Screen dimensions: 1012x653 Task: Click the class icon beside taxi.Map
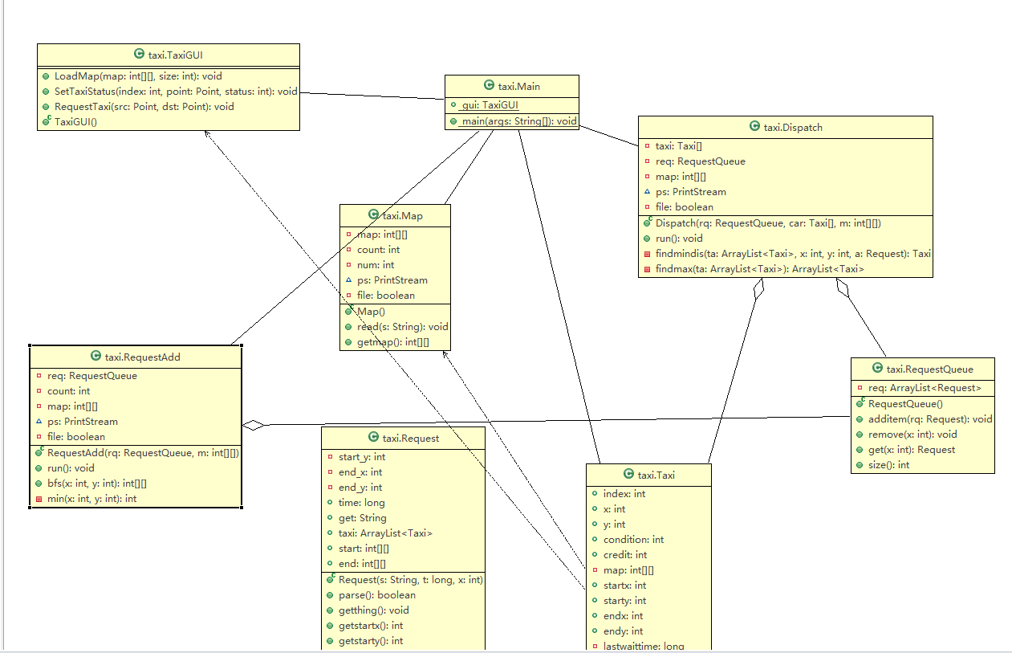click(x=372, y=214)
